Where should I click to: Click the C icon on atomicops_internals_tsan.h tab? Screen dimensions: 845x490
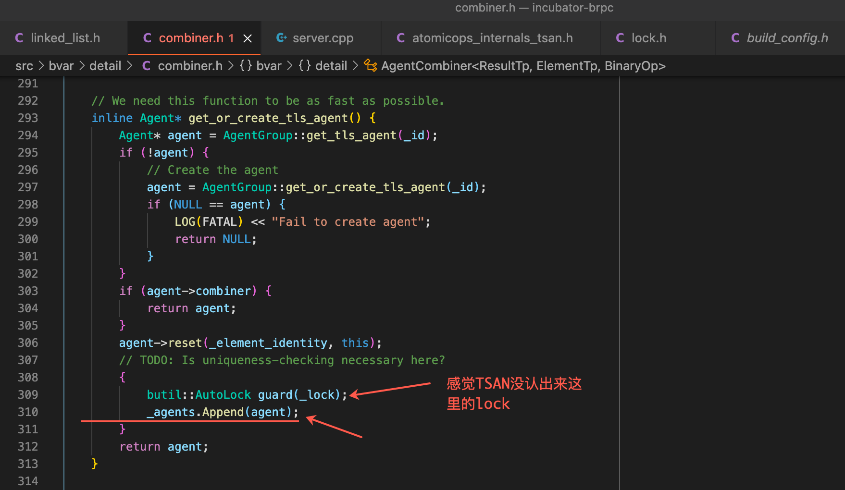401,37
